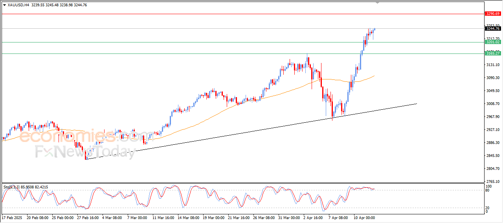Click the 3049.50 price axis value
The width and height of the screenshot is (503, 223).
(493, 91)
